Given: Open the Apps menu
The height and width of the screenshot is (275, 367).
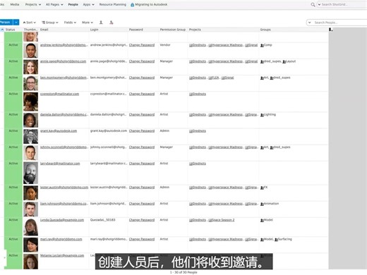Looking at the screenshot, I should [88, 4].
